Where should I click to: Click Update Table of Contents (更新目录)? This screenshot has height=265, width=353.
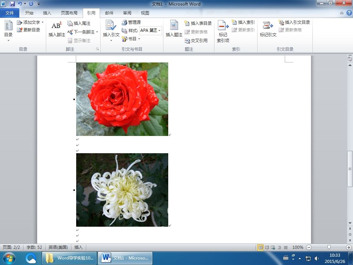click(29, 30)
